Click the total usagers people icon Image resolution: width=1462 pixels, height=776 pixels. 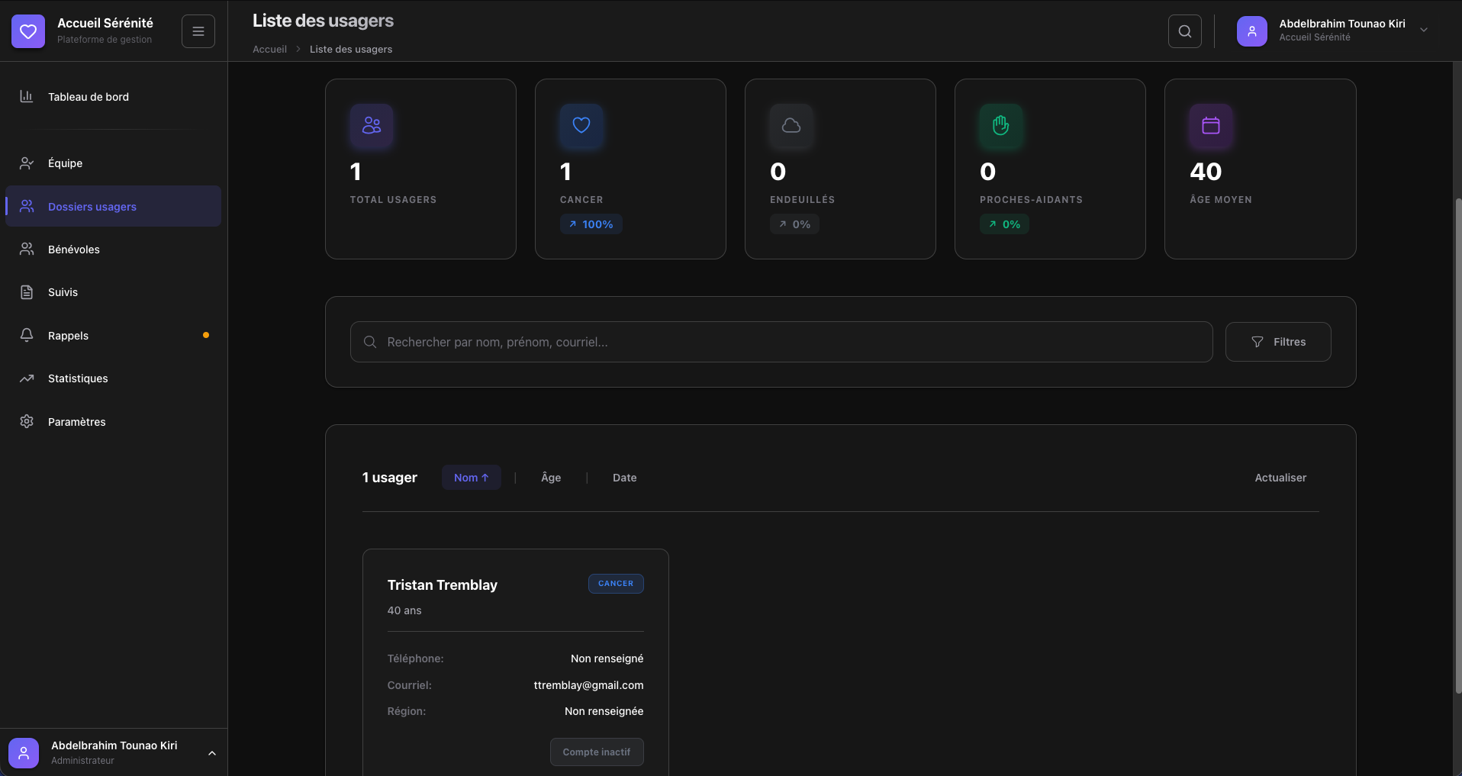point(372,125)
